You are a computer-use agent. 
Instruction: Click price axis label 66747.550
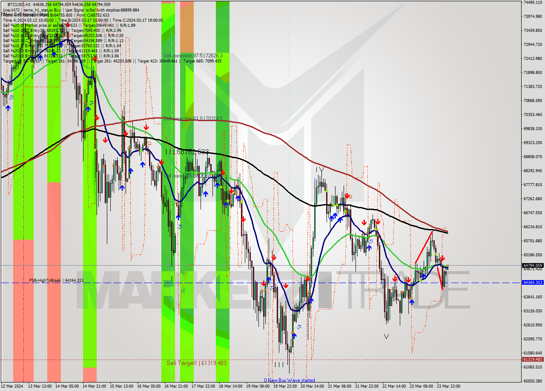tap(533, 212)
